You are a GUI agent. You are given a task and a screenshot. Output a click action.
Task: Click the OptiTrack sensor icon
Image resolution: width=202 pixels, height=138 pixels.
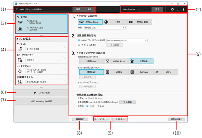[x=132, y=72]
